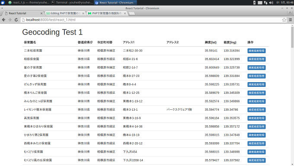
Task: Select address cell 二本松2-30-30
Action: pos(133,51)
